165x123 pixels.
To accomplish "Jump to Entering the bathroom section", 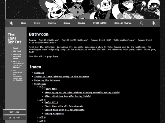I will [x=47, y=80].
